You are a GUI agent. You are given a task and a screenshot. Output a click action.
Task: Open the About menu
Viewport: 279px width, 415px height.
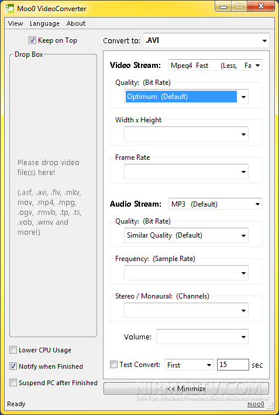click(x=76, y=23)
